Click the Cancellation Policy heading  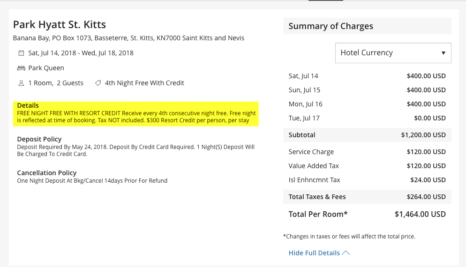point(47,173)
